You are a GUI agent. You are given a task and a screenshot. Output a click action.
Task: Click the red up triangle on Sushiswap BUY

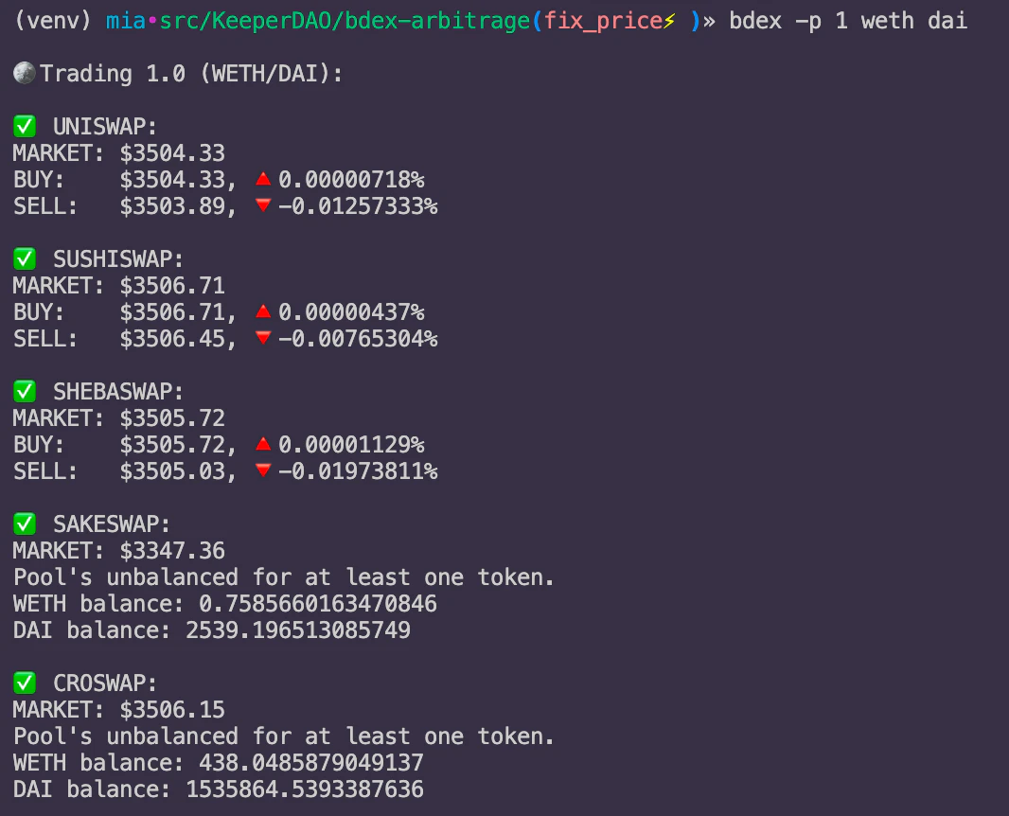point(263,310)
